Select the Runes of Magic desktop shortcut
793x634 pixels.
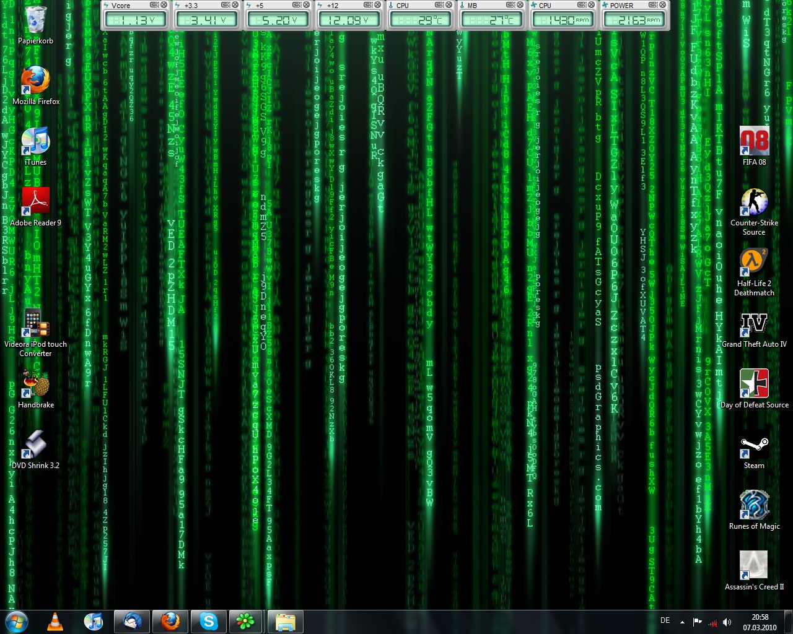point(754,510)
